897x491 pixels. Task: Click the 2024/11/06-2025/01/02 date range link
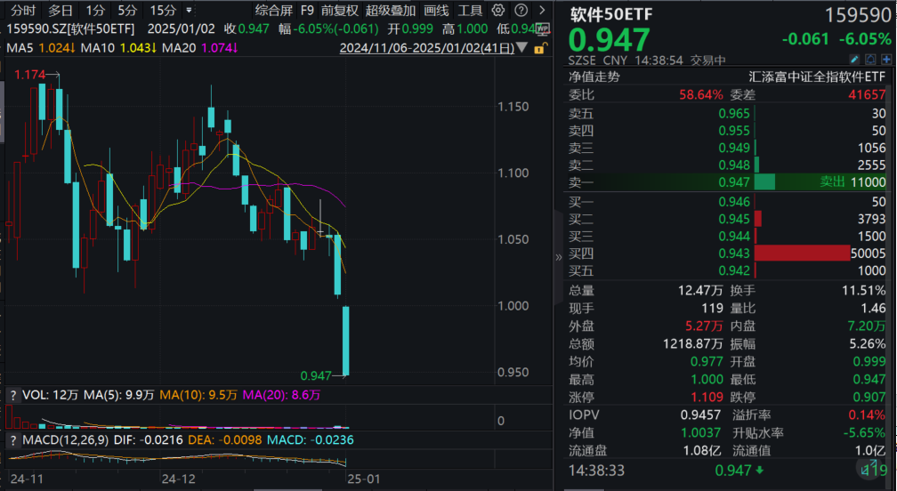pyautogui.click(x=427, y=48)
